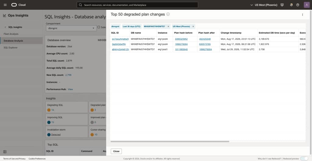The width and height of the screenshot is (312, 161).
Task: Open the notifications bell
Action: tap(291, 5)
